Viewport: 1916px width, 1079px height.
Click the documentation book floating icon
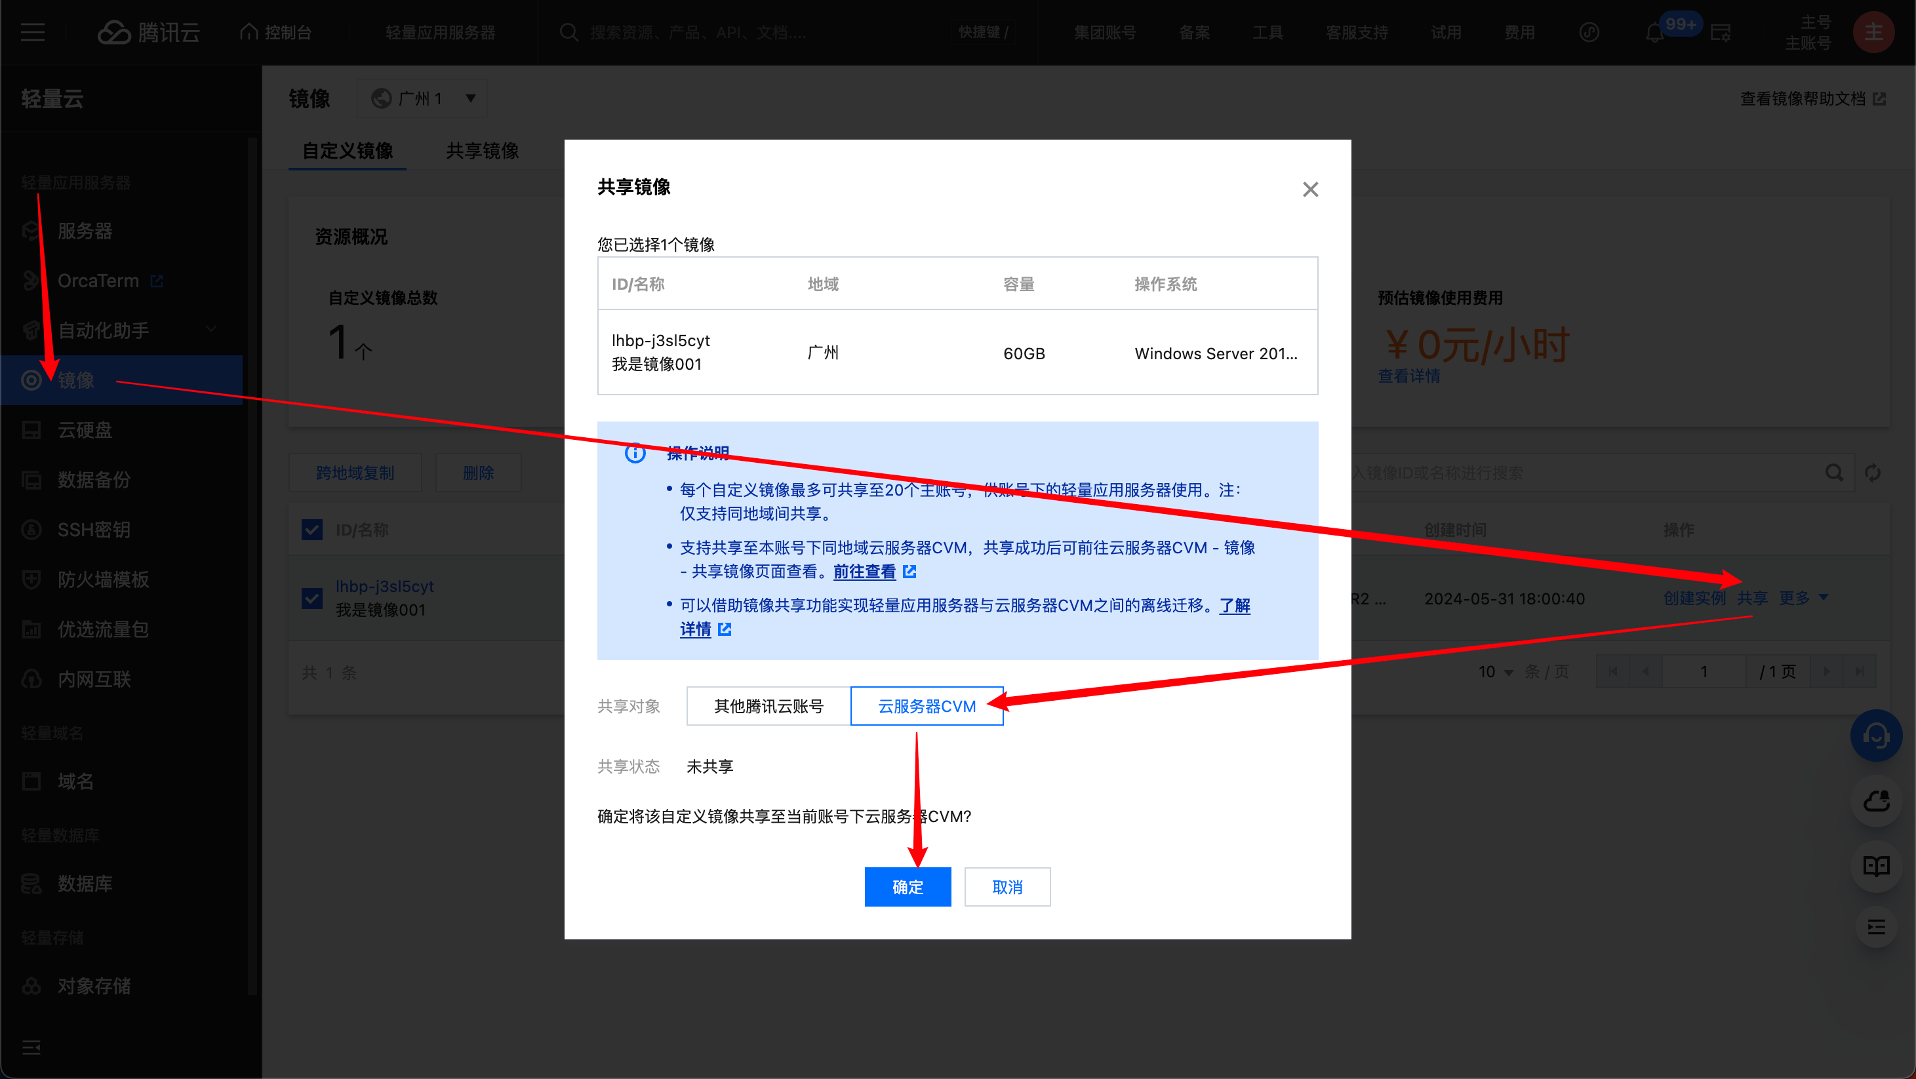click(1876, 865)
